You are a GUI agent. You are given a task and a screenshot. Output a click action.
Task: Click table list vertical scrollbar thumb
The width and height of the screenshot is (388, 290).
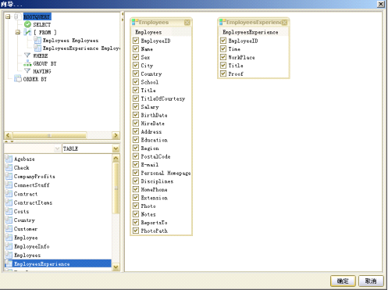click(116, 188)
